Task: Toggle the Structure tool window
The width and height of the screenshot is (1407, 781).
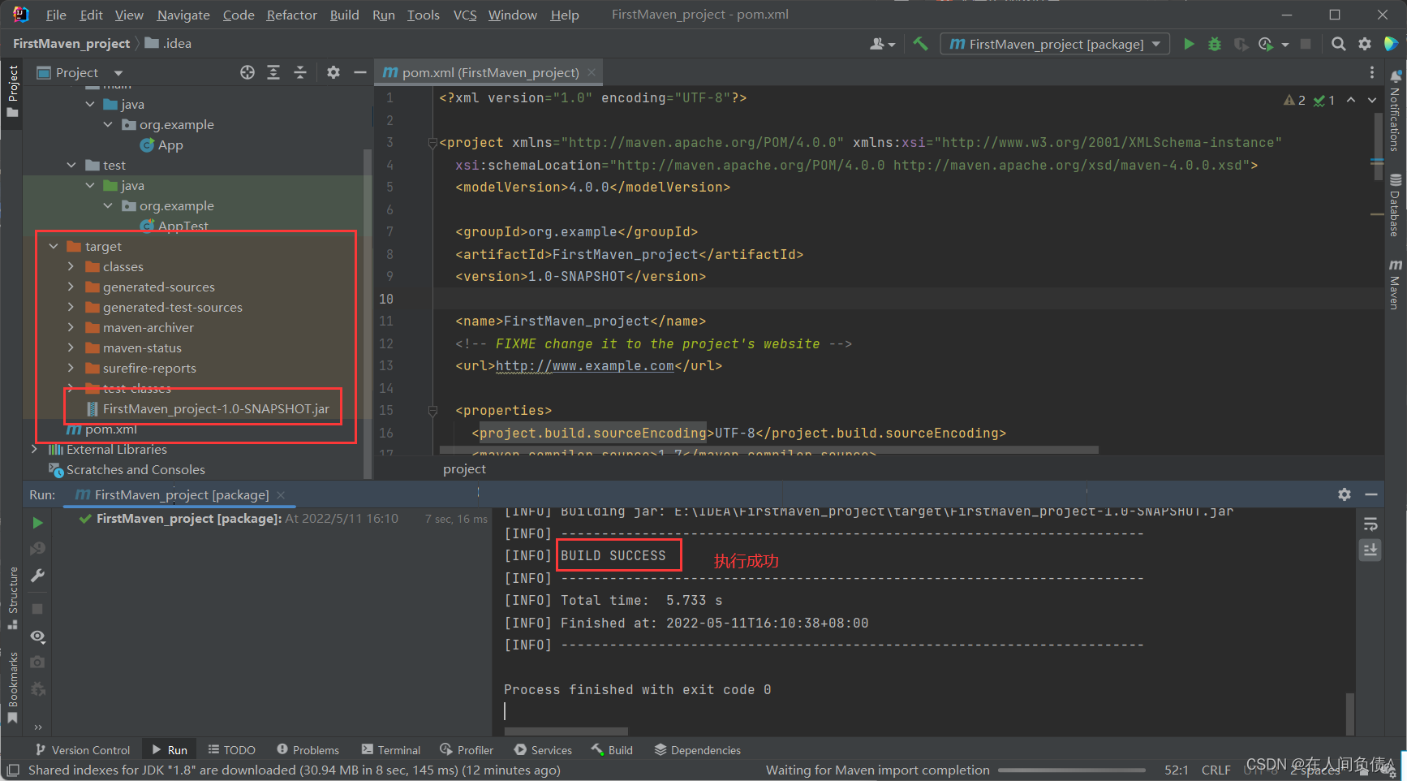Action: click(12, 598)
